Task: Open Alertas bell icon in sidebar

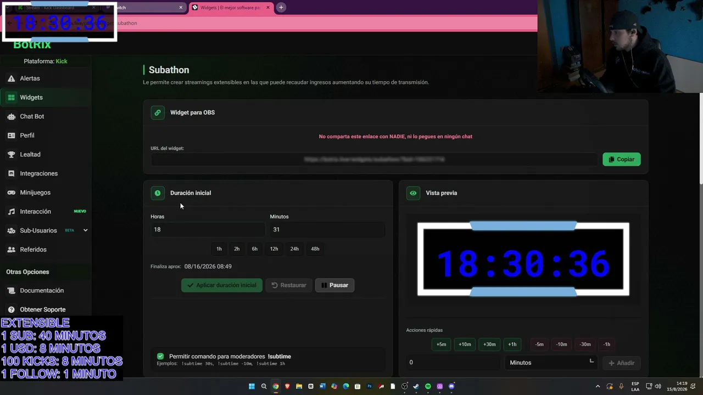Action: pyautogui.click(x=11, y=78)
